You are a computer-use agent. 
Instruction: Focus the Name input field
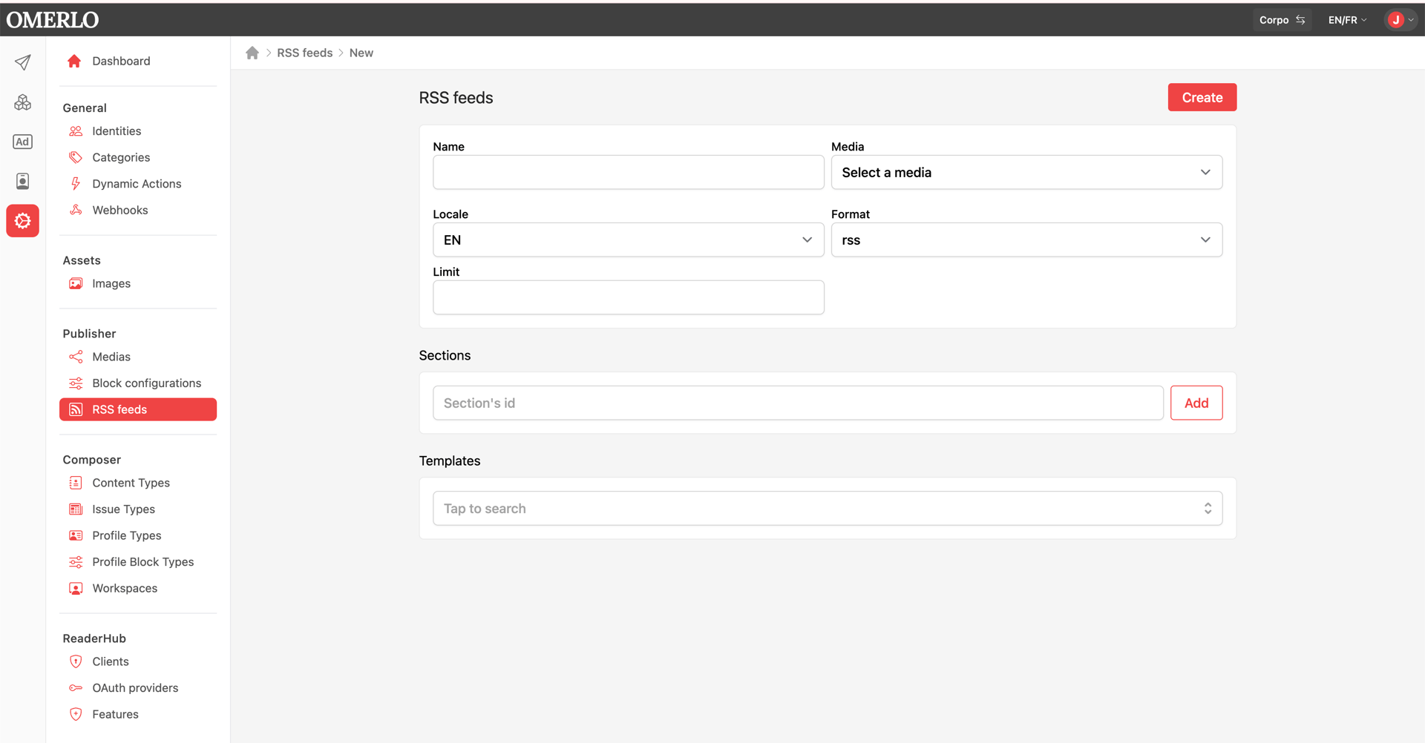pos(628,172)
